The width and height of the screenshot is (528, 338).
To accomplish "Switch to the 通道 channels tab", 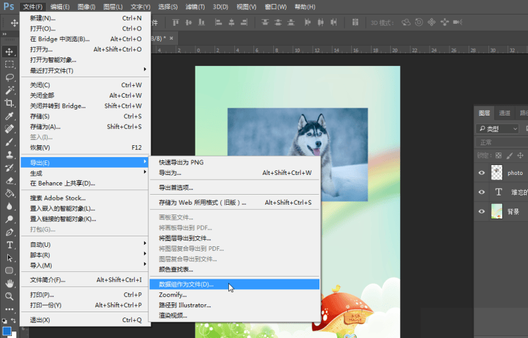I will [x=504, y=113].
